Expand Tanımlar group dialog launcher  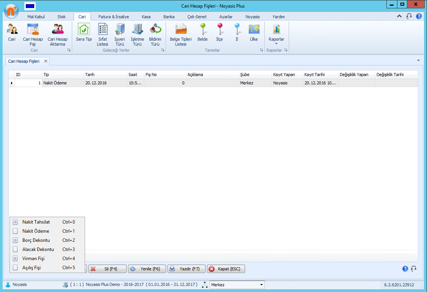coord(261,50)
